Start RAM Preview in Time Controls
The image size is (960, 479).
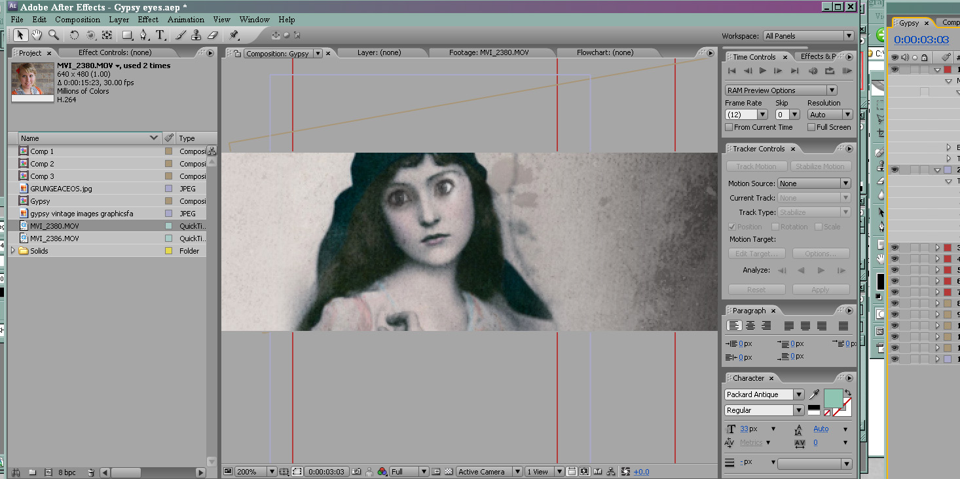tap(847, 71)
